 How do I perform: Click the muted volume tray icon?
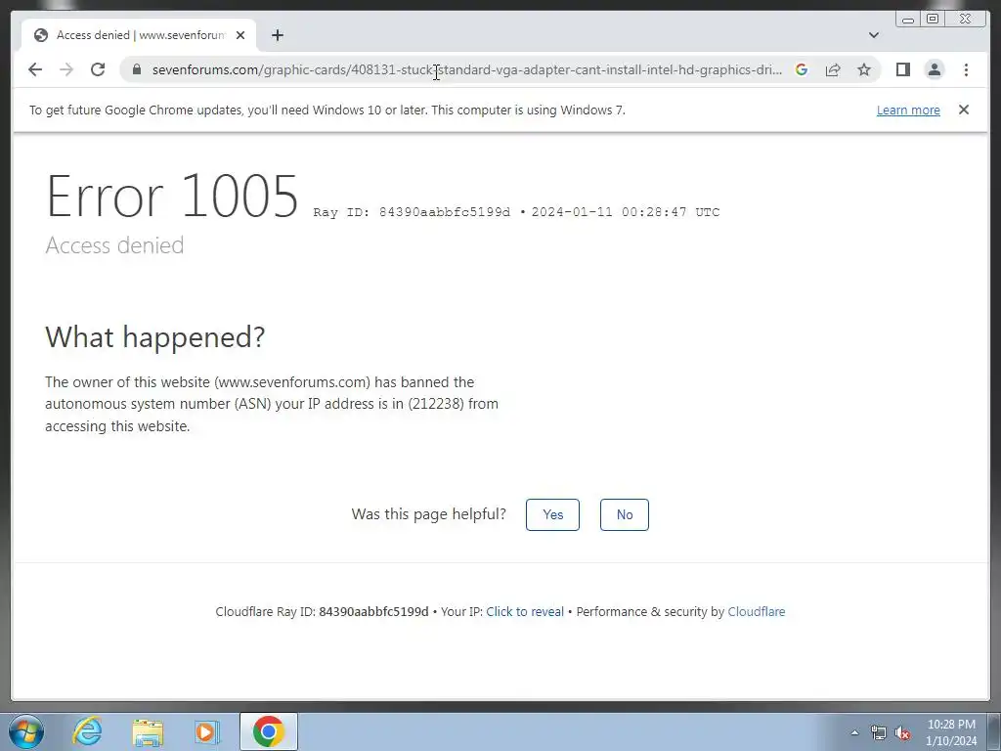pyautogui.click(x=902, y=733)
